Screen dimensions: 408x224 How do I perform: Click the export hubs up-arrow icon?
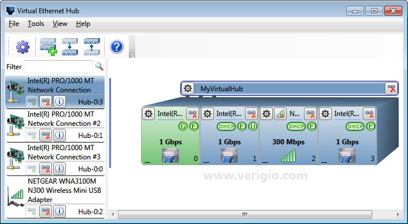tap(91, 47)
